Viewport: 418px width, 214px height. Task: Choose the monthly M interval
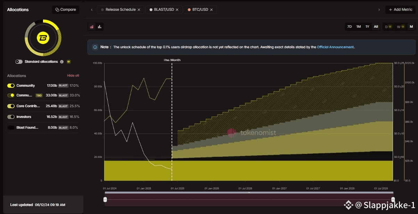point(411,27)
